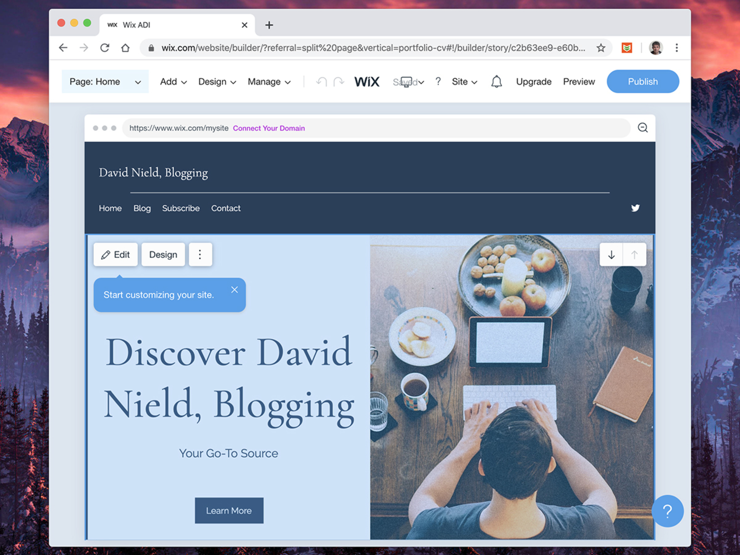The image size is (740, 555).
Task: Expand the Page: Home dropdown
Action: 105,81
